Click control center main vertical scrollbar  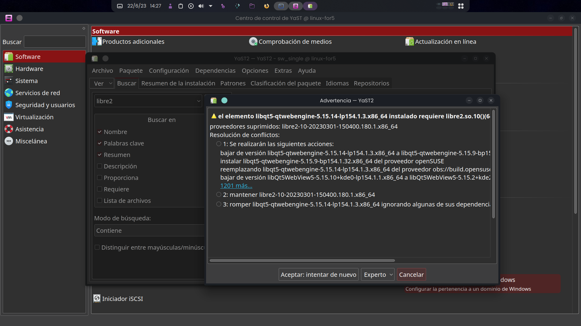(576, 121)
